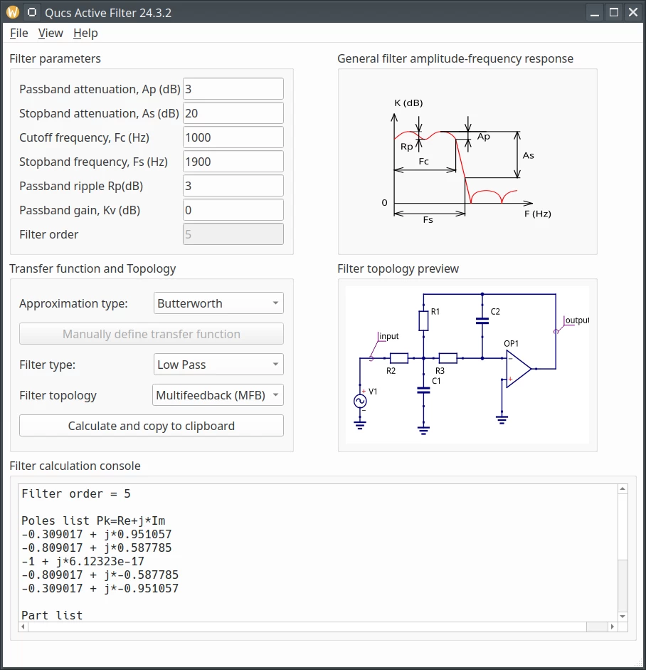Select the Stopband attenuation As input field
This screenshot has width=646, height=670.
pyautogui.click(x=233, y=112)
